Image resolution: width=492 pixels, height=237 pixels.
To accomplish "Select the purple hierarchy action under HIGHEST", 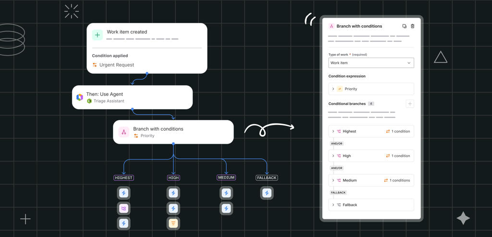I will pos(123,208).
